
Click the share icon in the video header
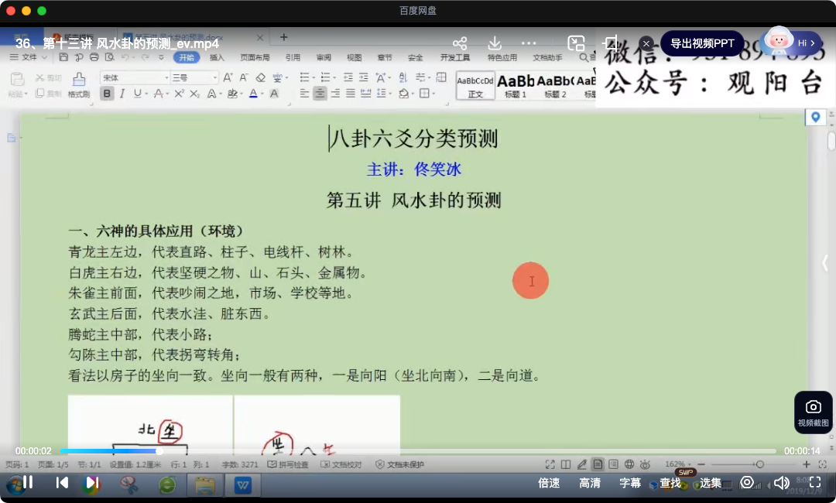pyautogui.click(x=460, y=43)
